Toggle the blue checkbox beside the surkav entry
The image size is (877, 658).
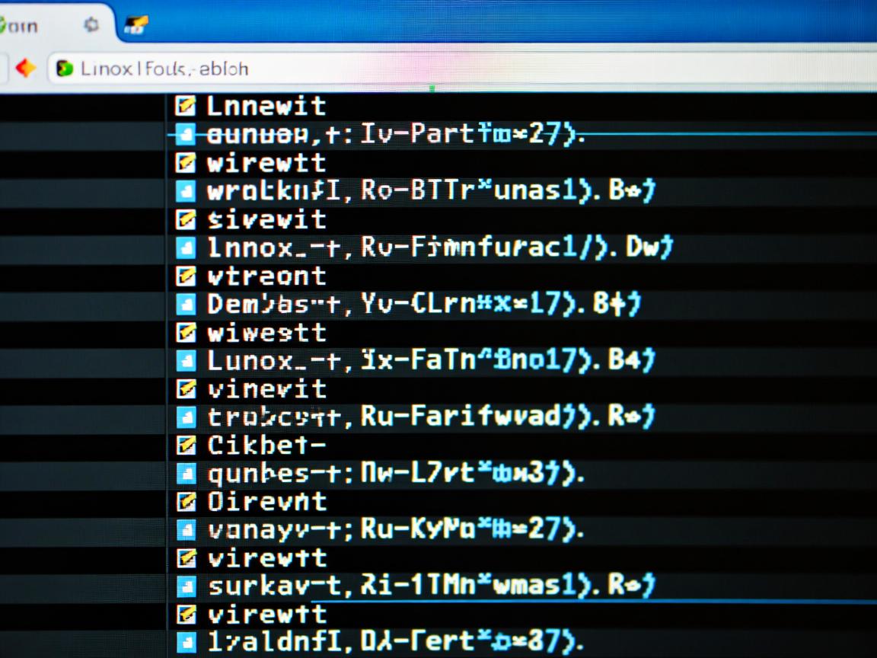pos(186,586)
